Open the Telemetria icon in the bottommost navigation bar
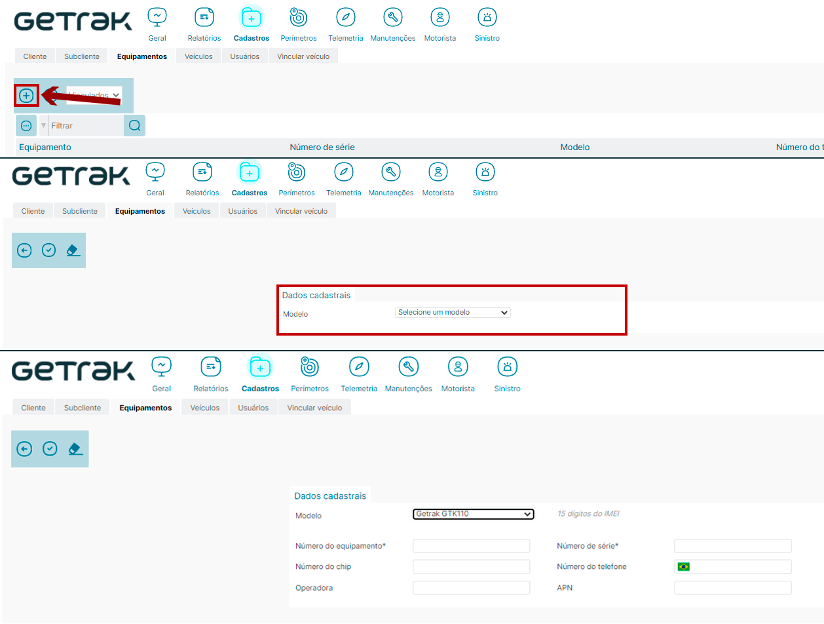Image resolution: width=824 pixels, height=624 pixels. click(359, 366)
